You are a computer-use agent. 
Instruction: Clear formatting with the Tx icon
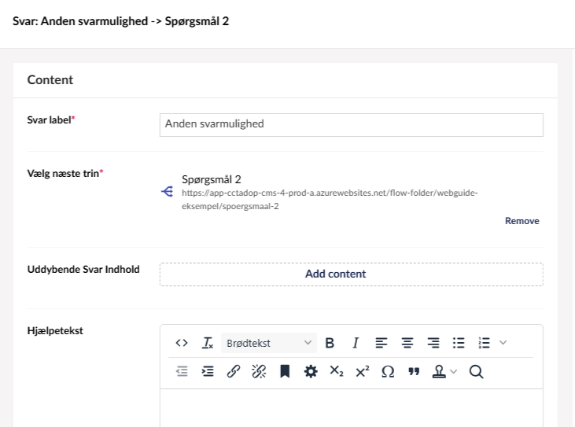pos(207,343)
